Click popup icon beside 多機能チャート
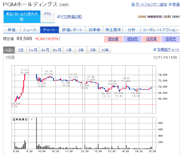The image size is (182, 155). pyautogui.click(x=155, y=50)
